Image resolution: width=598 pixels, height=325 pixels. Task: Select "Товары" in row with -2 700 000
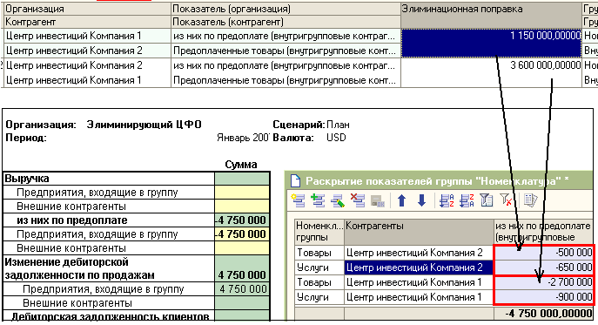tap(319, 282)
